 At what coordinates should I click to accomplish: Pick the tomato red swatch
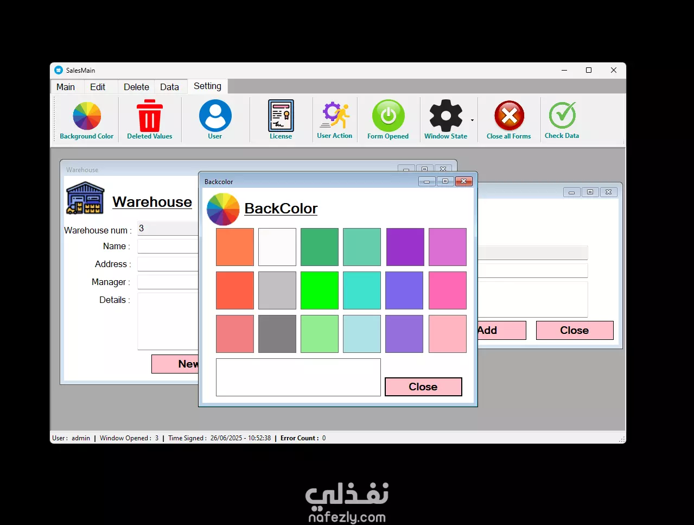tap(235, 290)
